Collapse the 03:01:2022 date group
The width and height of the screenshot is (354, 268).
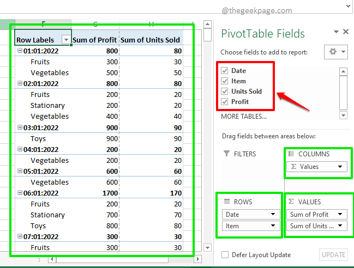(x=20, y=127)
